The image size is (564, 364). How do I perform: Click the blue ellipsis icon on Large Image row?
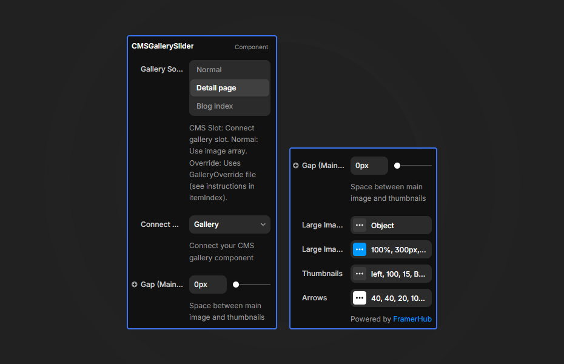[x=360, y=249]
